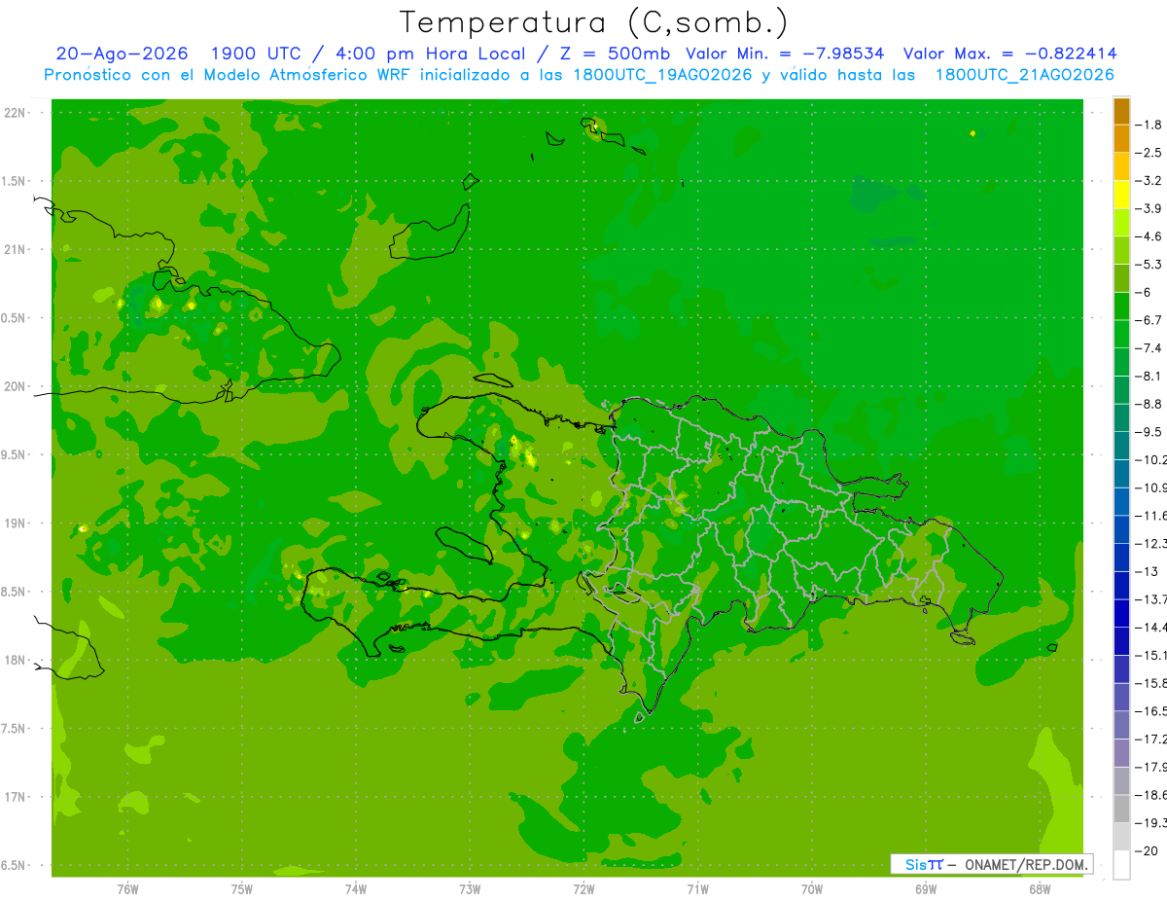This screenshot has width=1167, height=902.
Task: Click the latitude axis label '18N'
Action: click(x=17, y=661)
